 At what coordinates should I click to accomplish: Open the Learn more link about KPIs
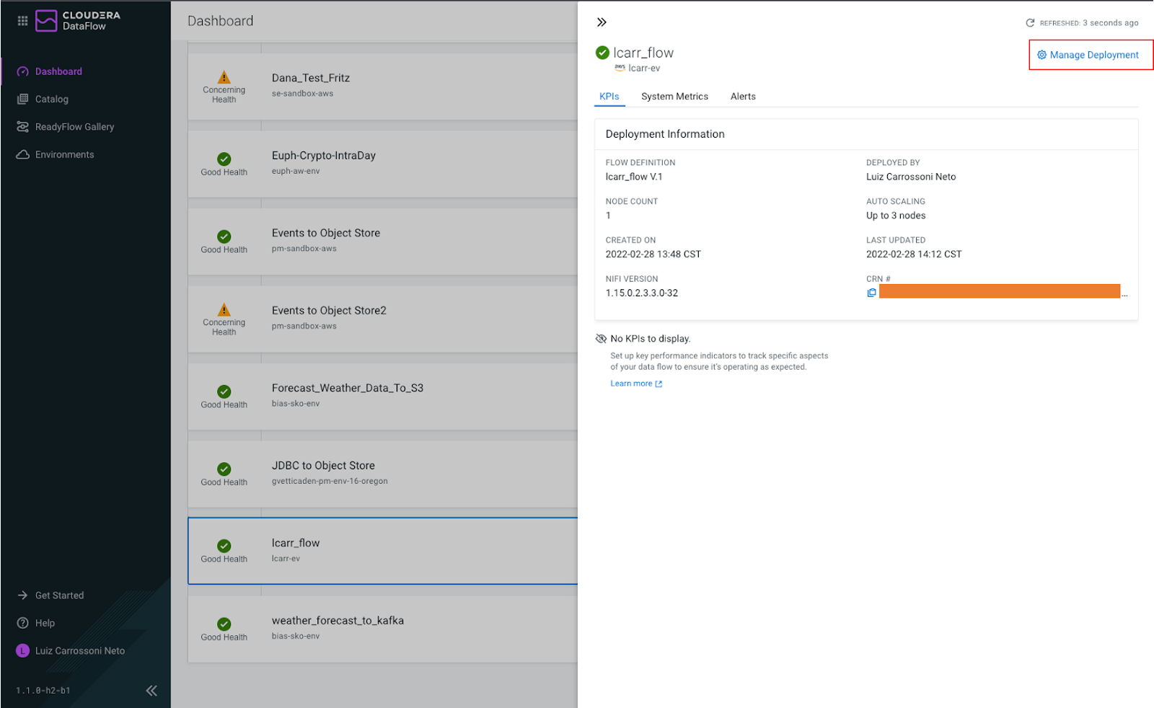631,383
